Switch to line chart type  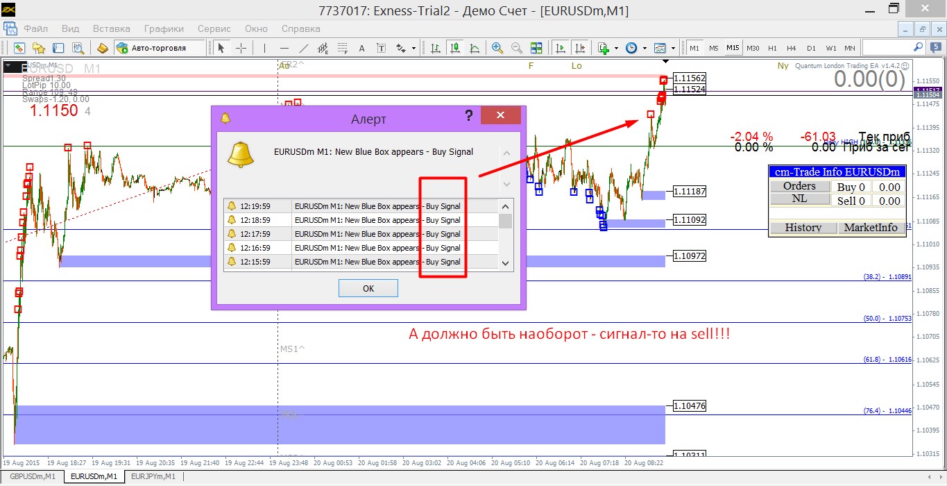pyautogui.click(x=474, y=48)
